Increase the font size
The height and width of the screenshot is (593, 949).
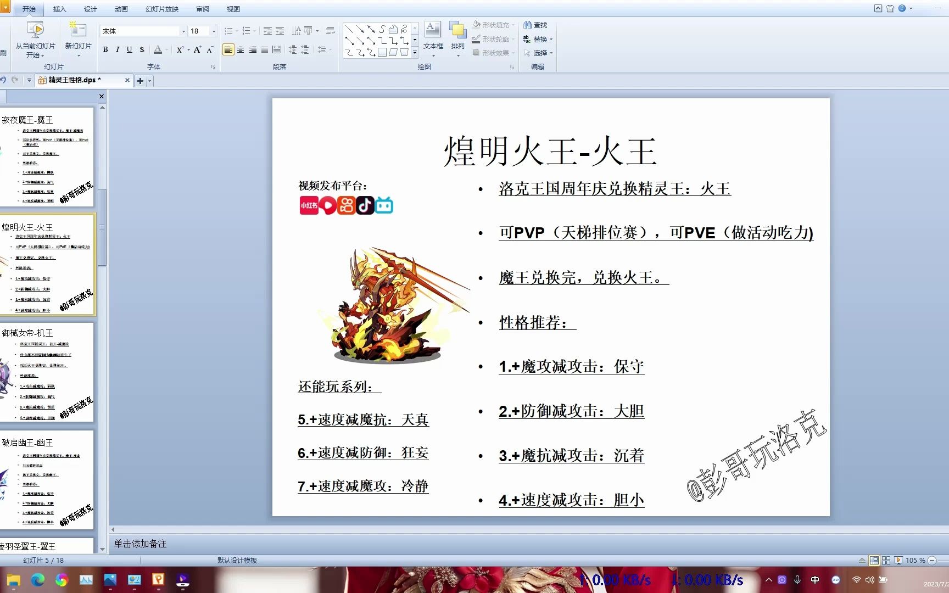(x=197, y=49)
